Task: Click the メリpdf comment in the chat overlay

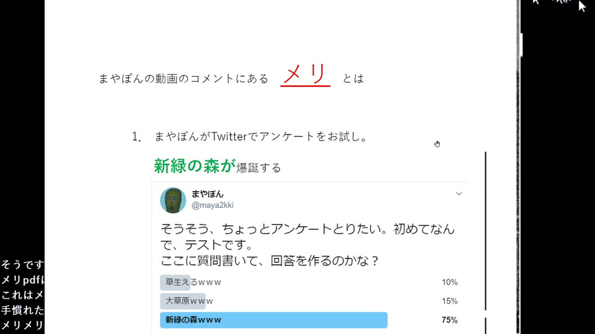Action: pos(22,280)
